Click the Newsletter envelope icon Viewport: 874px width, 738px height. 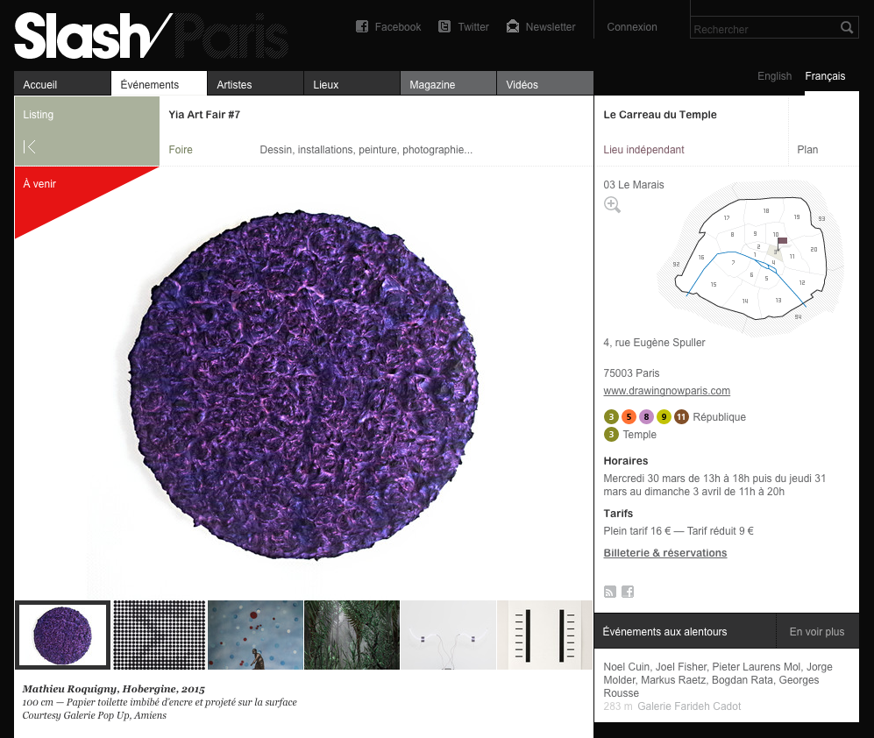coord(513,26)
